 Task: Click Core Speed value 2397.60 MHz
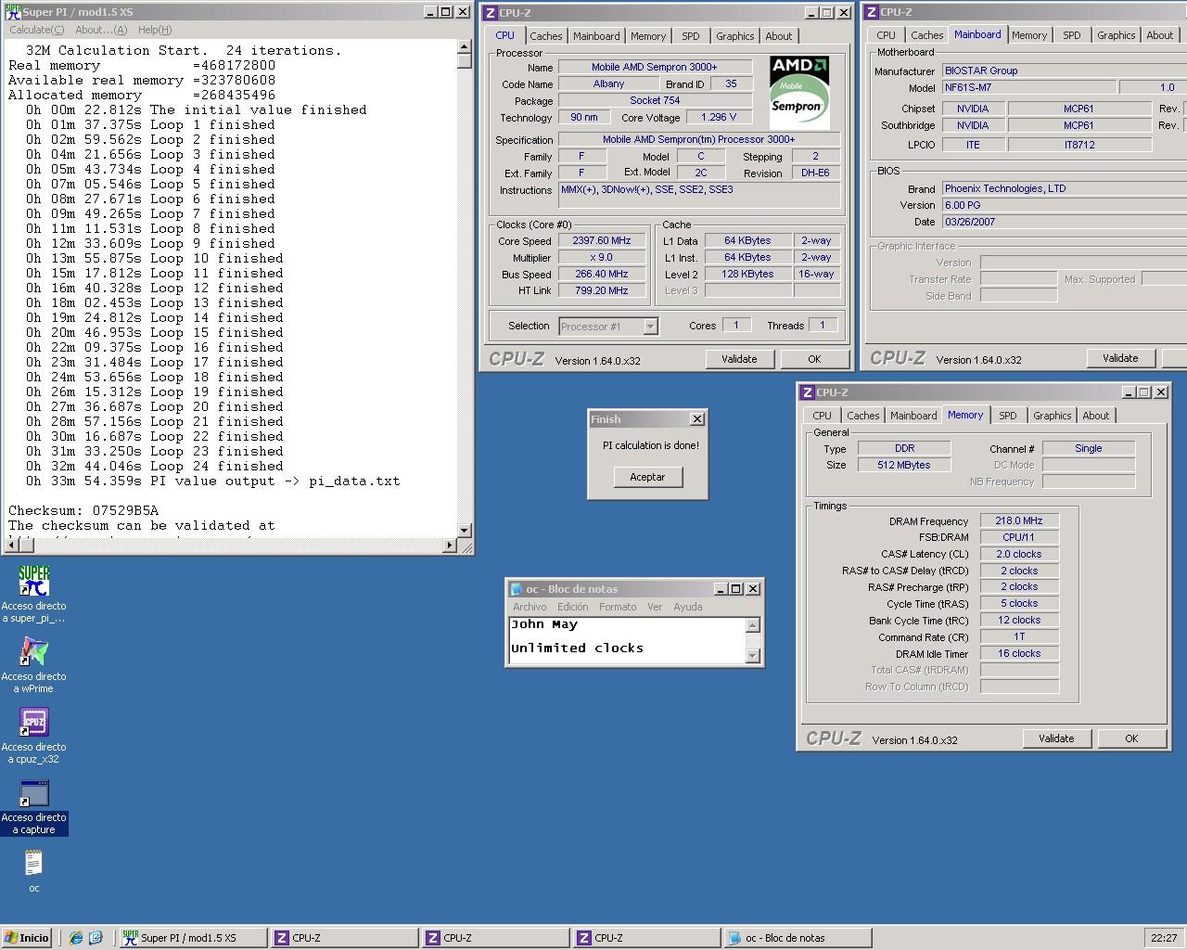coord(602,240)
